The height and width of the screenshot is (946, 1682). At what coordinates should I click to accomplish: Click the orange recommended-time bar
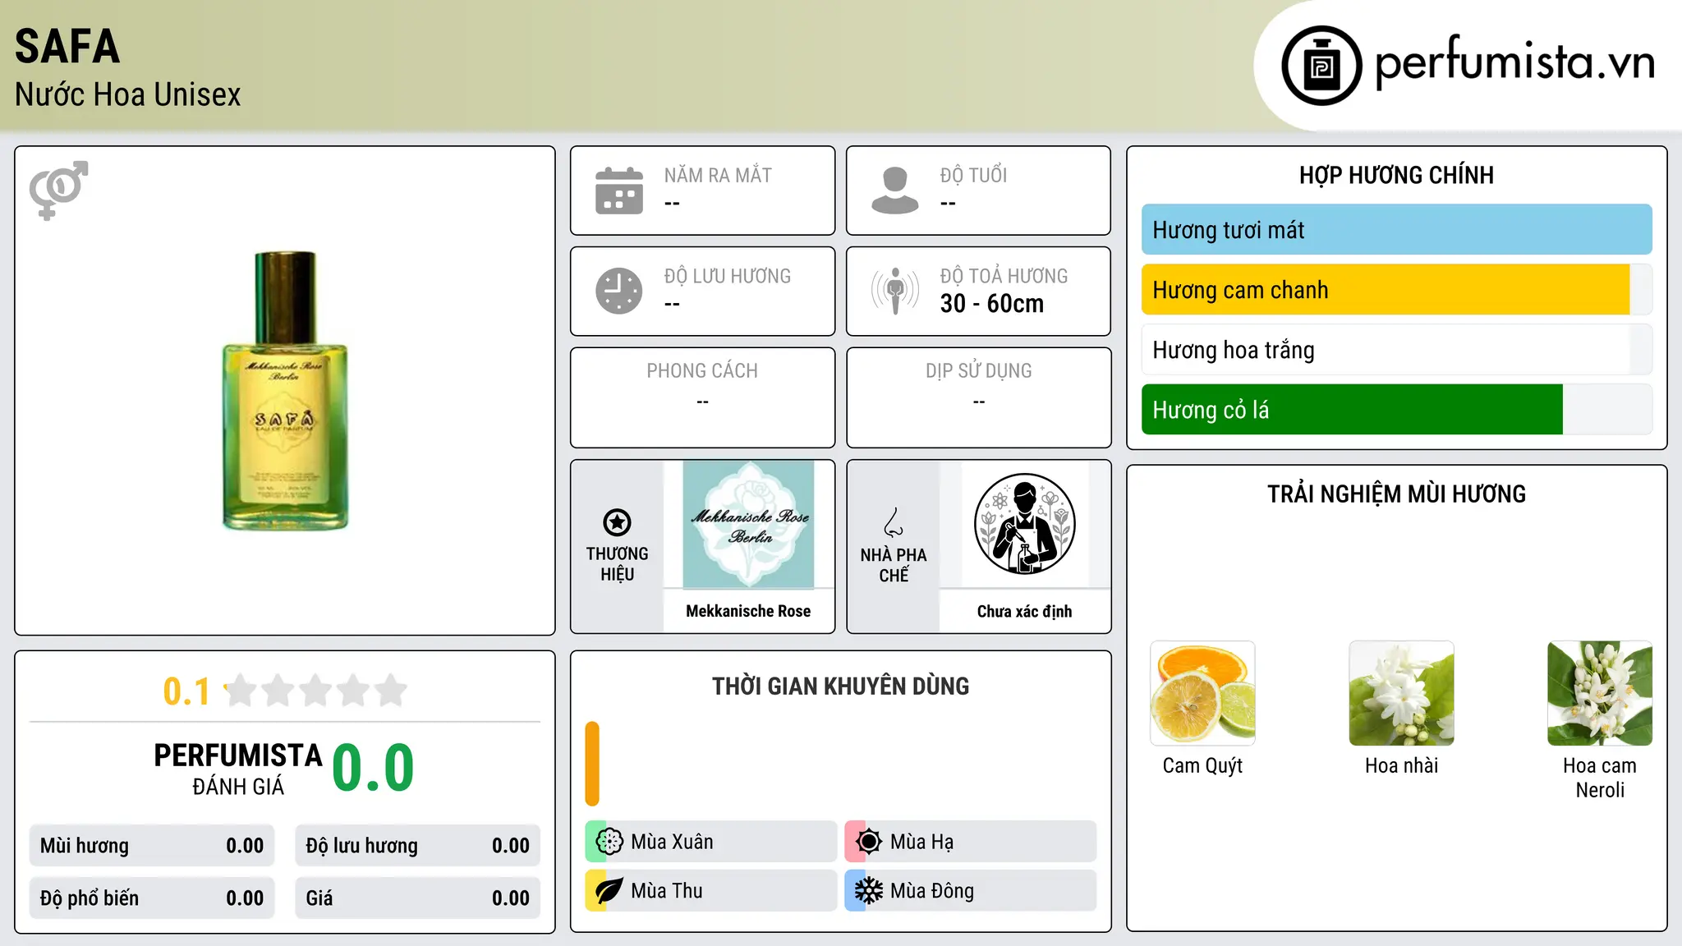(x=592, y=764)
